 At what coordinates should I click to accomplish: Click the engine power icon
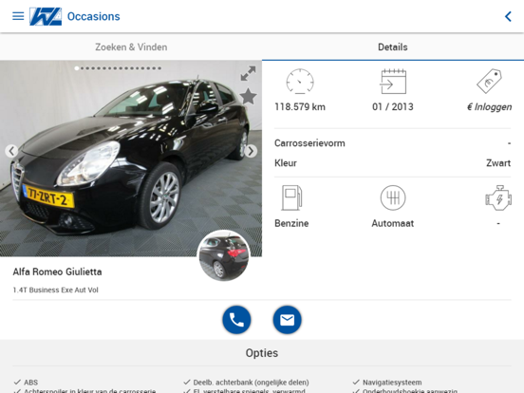(x=498, y=197)
